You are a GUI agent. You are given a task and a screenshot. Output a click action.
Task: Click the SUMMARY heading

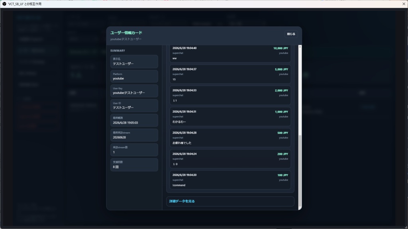(x=118, y=51)
